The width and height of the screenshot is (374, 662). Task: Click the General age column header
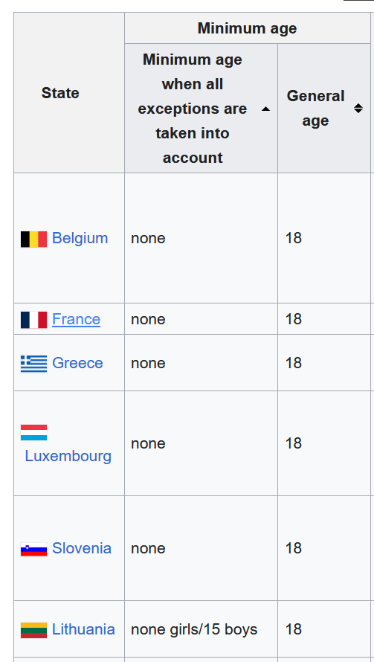coord(324,108)
